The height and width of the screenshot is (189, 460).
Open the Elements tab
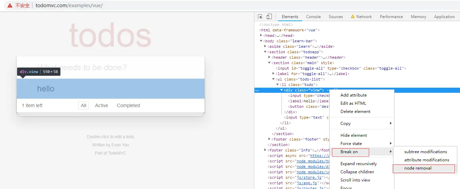pyautogui.click(x=290, y=16)
